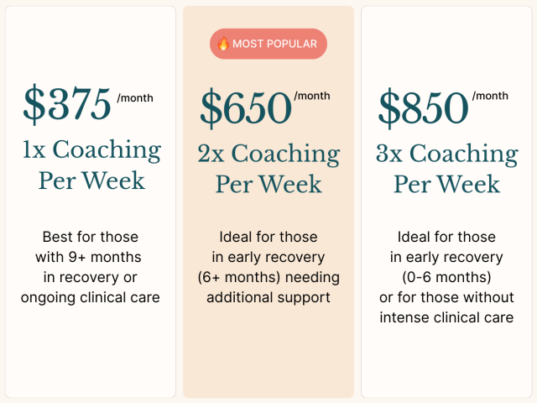The image size is (537, 403).
Task: Select the right pricing card's empty lower area
Action: click(446, 364)
